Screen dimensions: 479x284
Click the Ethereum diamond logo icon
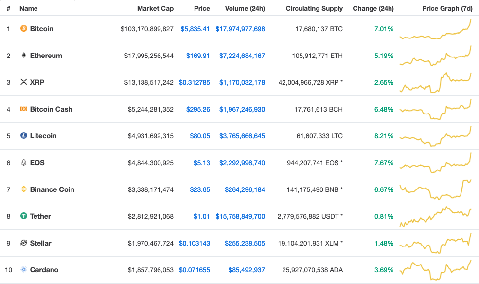23,55
